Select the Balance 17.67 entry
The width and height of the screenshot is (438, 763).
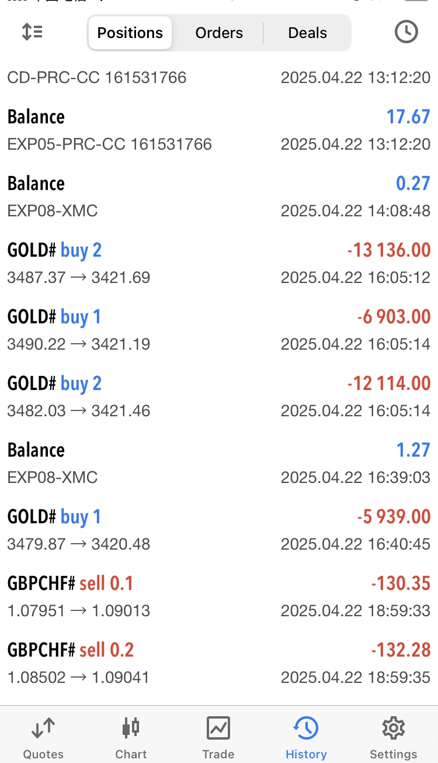pos(219,130)
